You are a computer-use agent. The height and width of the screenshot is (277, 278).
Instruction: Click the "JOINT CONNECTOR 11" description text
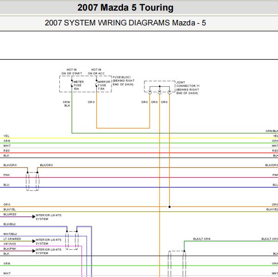pos(188,88)
